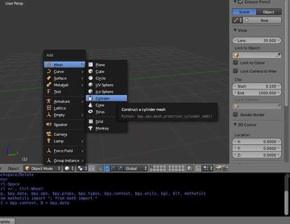Open the Mesh menu entry

pyautogui.click(x=65, y=65)
